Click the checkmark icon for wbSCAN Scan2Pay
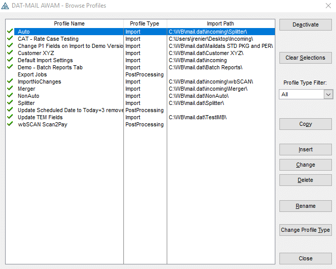This screenshot has height=269, width=336. (x=10, y=124)
